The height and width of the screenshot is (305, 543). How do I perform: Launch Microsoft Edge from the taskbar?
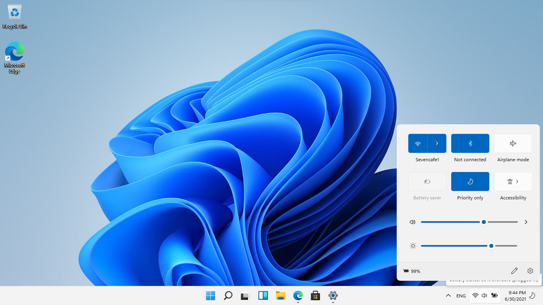[298, 295]
